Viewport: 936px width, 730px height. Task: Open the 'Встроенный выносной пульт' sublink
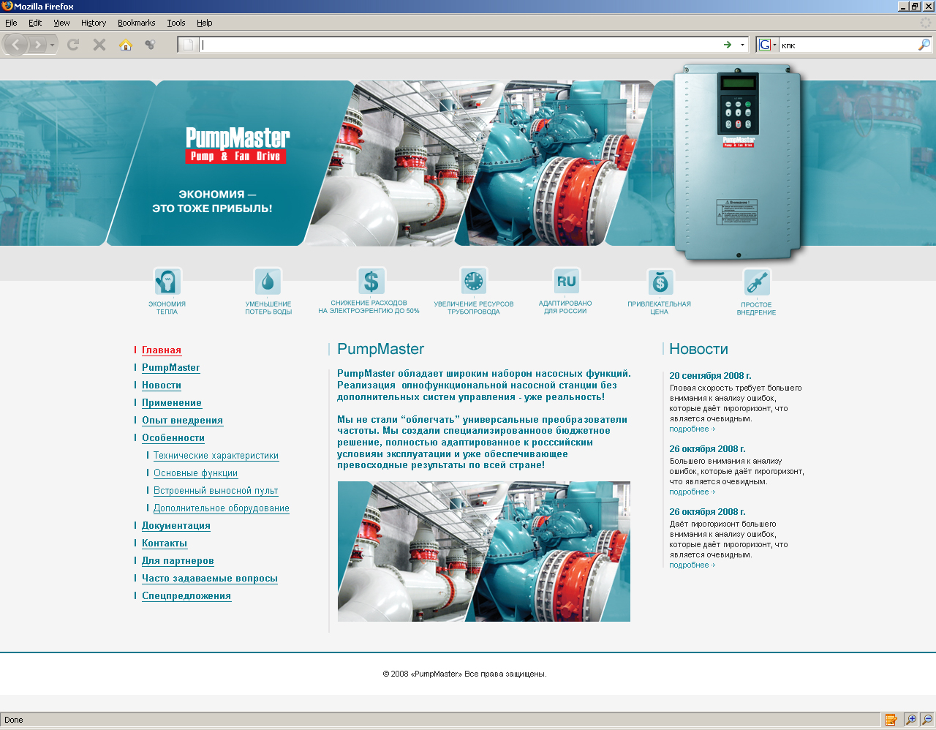tap(216, 491)
